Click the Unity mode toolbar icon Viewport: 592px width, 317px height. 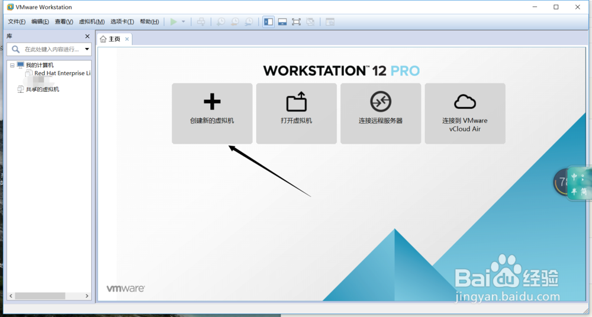tap(310, 22)
